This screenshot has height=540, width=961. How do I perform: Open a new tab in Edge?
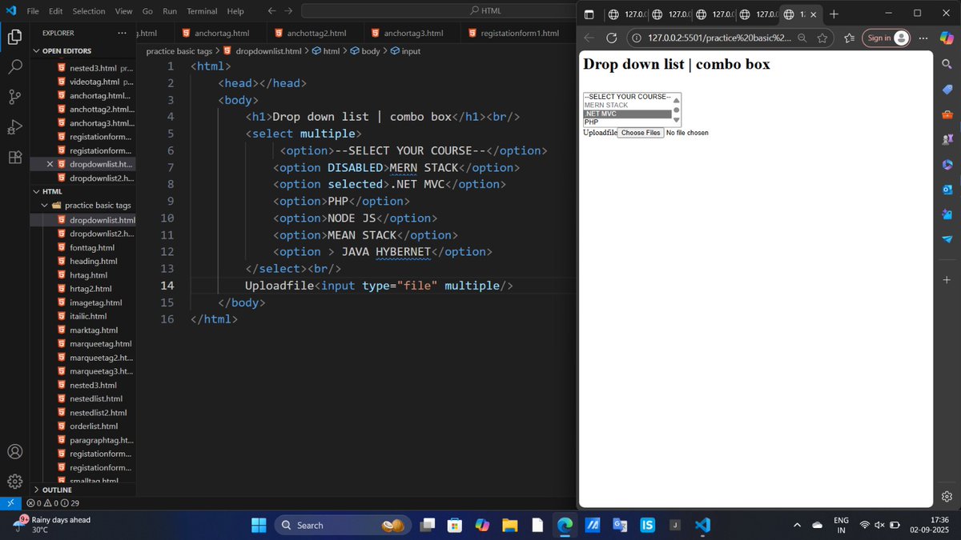point(834,14)
